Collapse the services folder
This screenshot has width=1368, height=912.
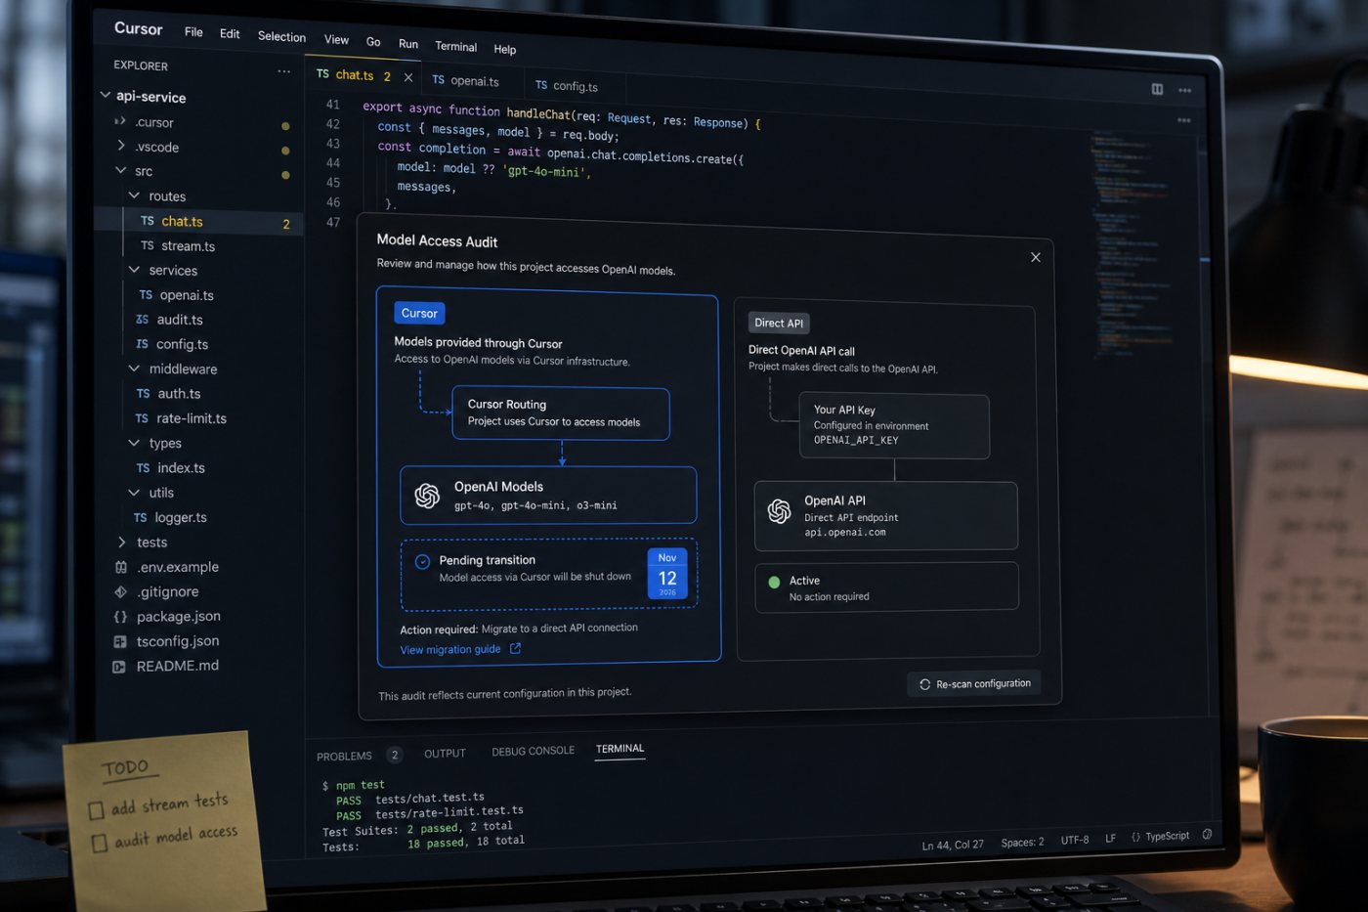[135, 269]
